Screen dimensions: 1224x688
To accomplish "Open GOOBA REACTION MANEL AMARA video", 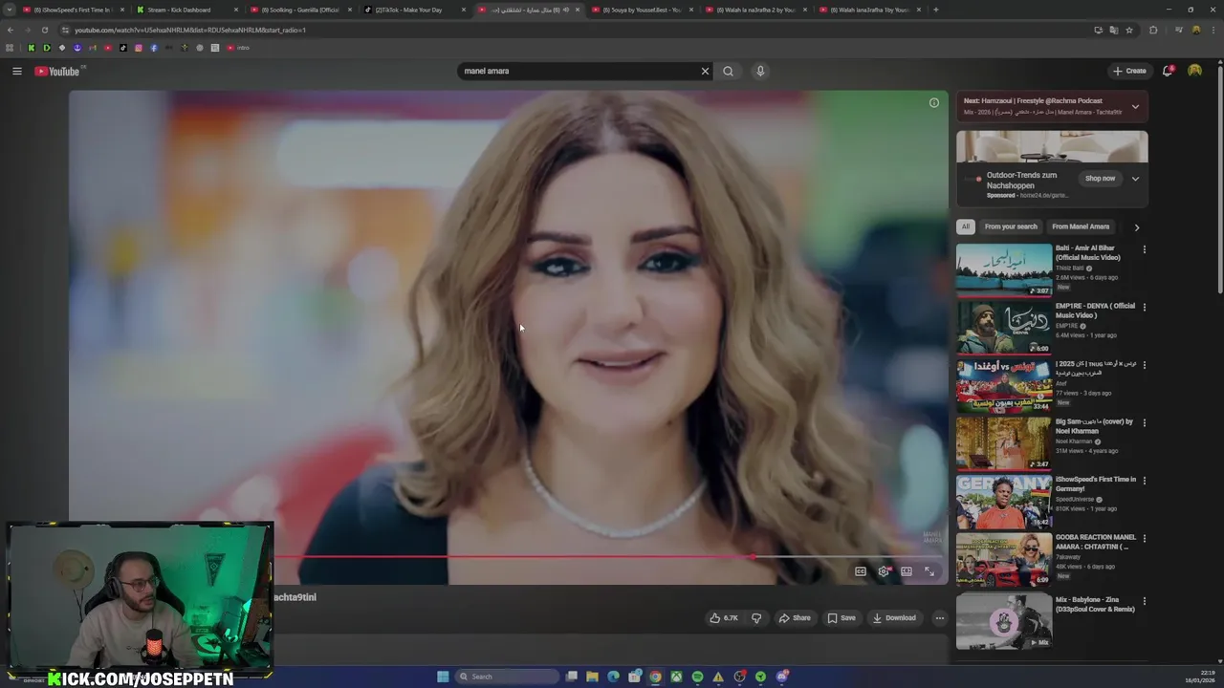I will pos(1004,559).
